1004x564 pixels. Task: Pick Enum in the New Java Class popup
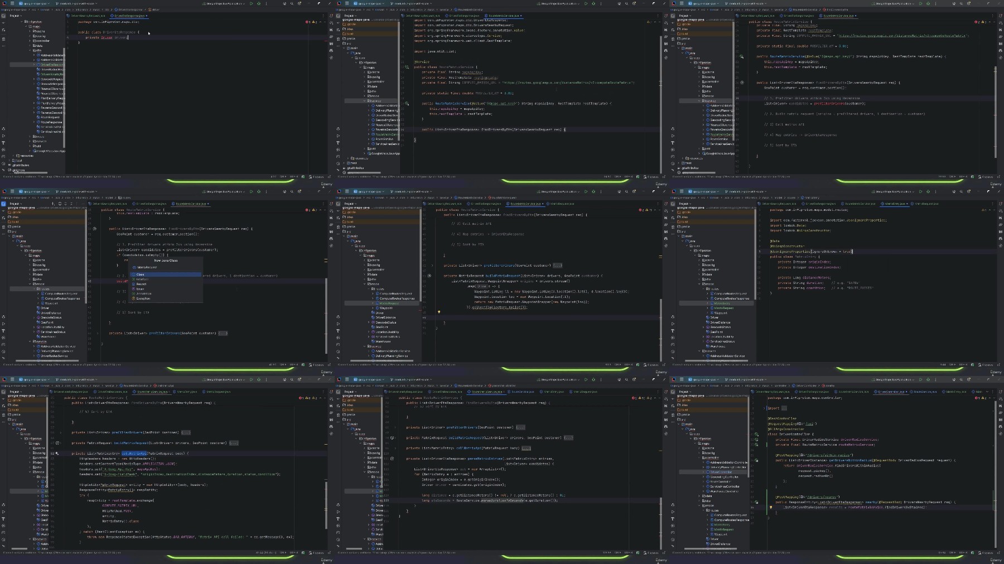tap(165, 289)
